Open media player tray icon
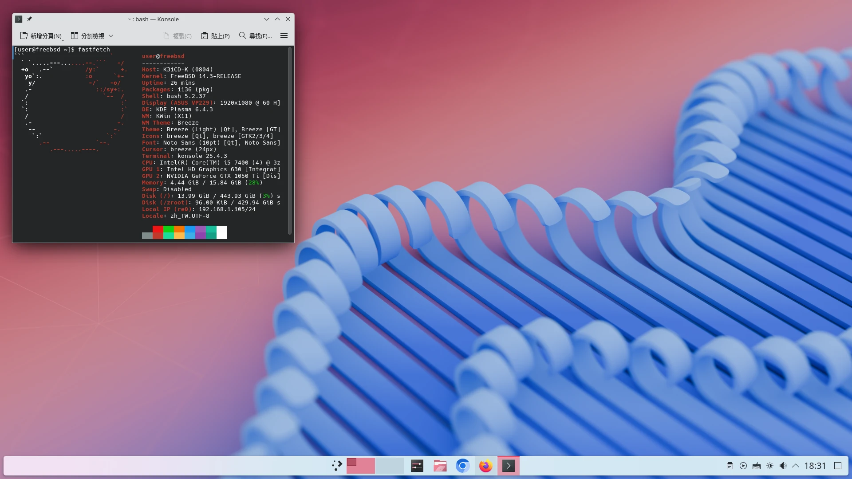This screenshot has height=479, width=852. point(743,466)
